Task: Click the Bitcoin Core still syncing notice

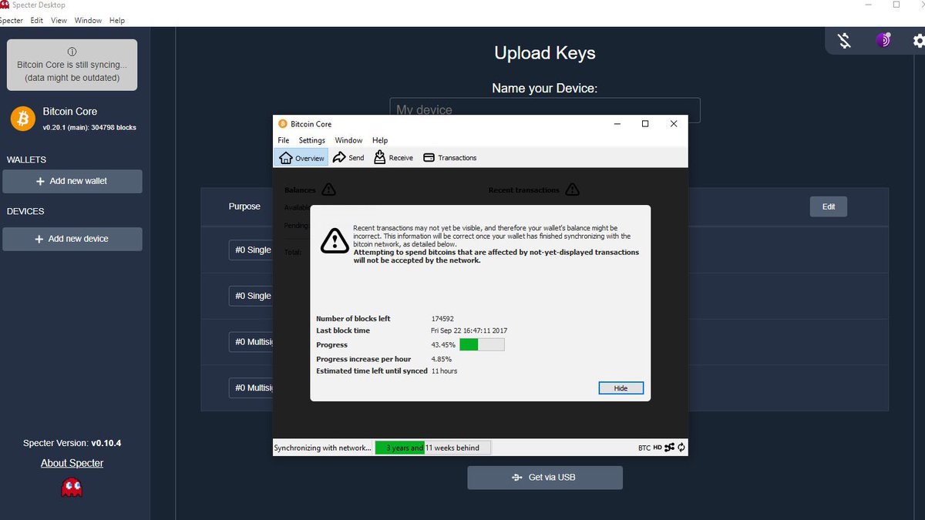Action: tap(72, 65)
